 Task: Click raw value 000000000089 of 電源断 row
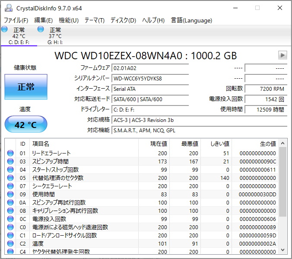[x=258, y=227]
